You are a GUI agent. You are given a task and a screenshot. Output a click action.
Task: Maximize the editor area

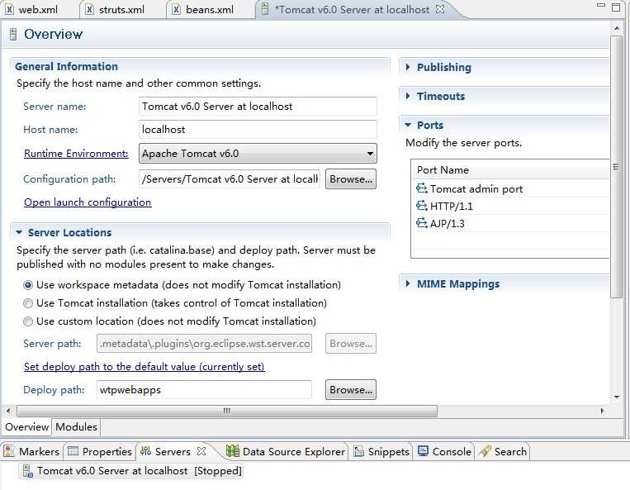615,7
